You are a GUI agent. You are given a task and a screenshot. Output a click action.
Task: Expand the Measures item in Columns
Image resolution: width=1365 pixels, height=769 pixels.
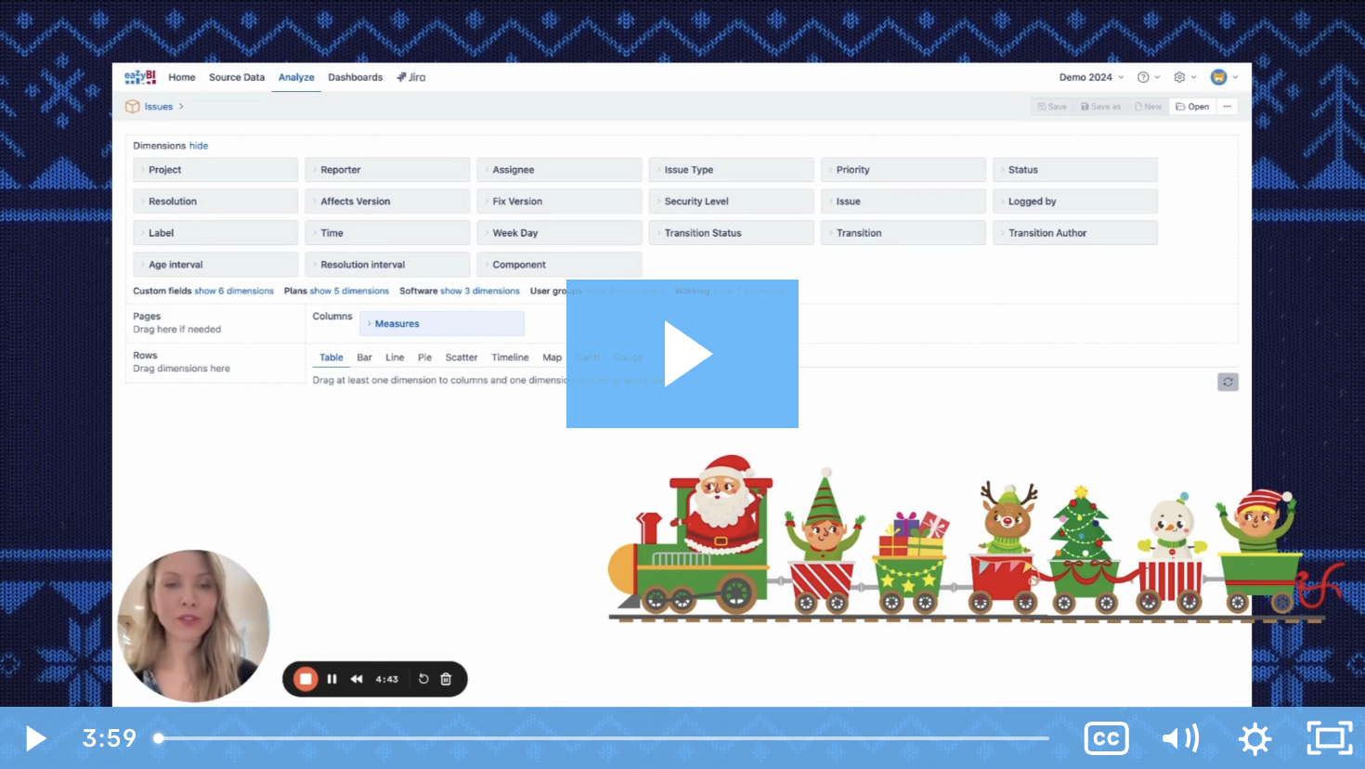(x=442, y=324)
